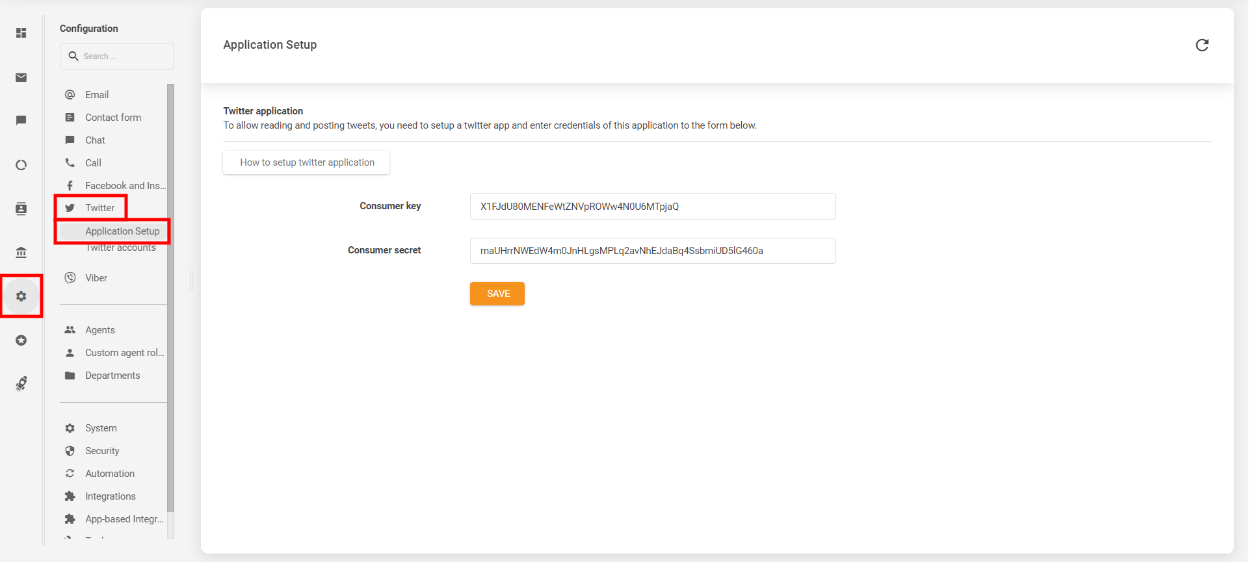The image size is (1249, 562).
Task: Click the Configuration gear icon
Action: [x=21, y=296]
